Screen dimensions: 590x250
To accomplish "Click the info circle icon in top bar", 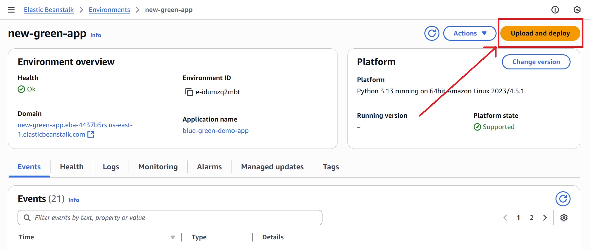I will 555,10.
